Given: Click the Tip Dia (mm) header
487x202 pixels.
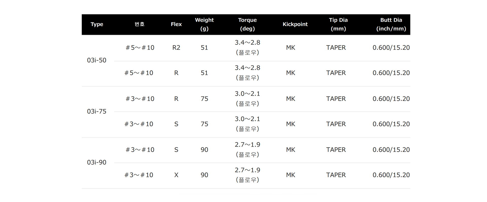Looking at the screenshot, I should point(338,24).
